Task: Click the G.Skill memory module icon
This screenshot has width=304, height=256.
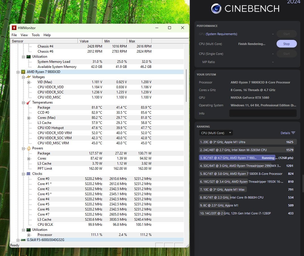Action: [x=23, y=240]
